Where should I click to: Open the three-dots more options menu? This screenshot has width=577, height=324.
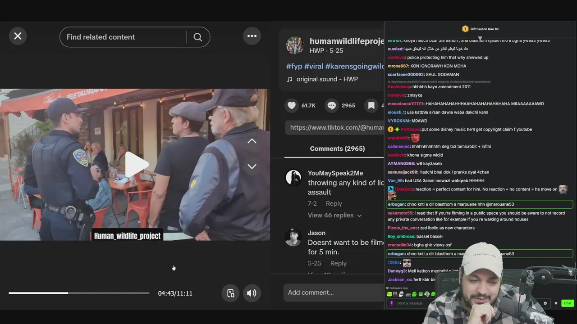click(252, 36)
